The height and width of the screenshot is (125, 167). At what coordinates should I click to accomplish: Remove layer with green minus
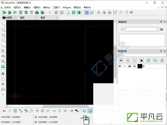155,60
